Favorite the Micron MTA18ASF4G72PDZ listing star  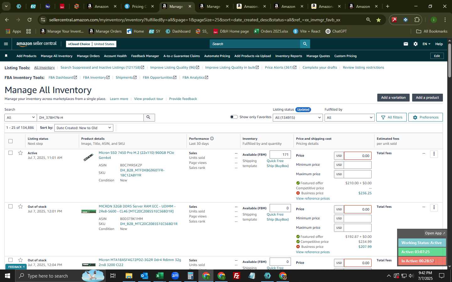pos(20,260)
